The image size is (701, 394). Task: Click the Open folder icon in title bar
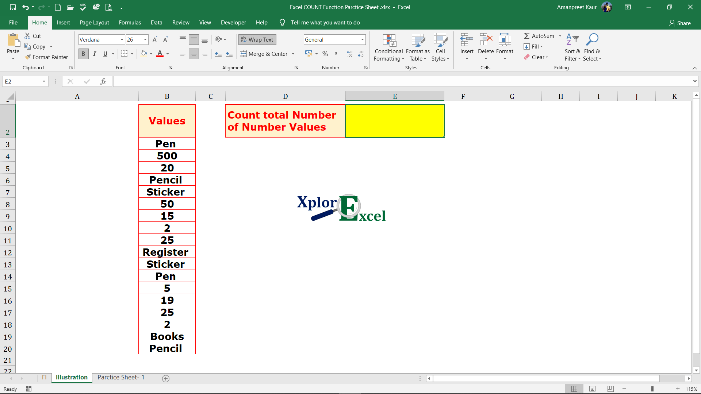click(70, 7)
